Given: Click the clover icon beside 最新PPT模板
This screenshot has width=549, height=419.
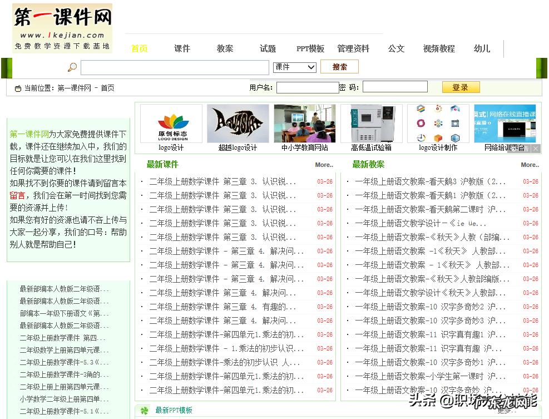Looking at the screenshot, I should click(x=145, y=411).
